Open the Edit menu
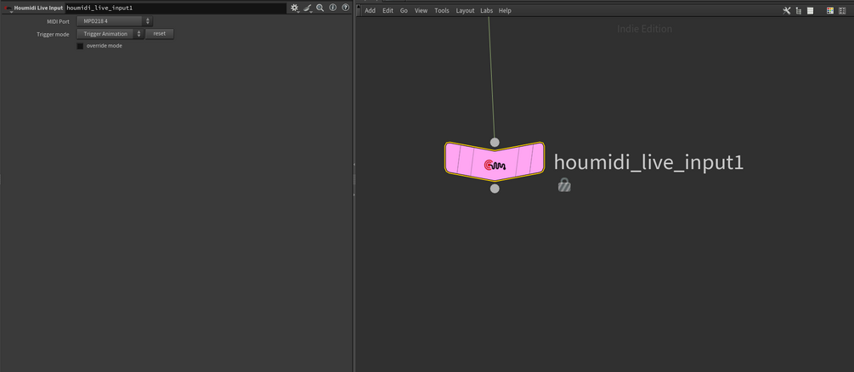 (x=387, y=11)
